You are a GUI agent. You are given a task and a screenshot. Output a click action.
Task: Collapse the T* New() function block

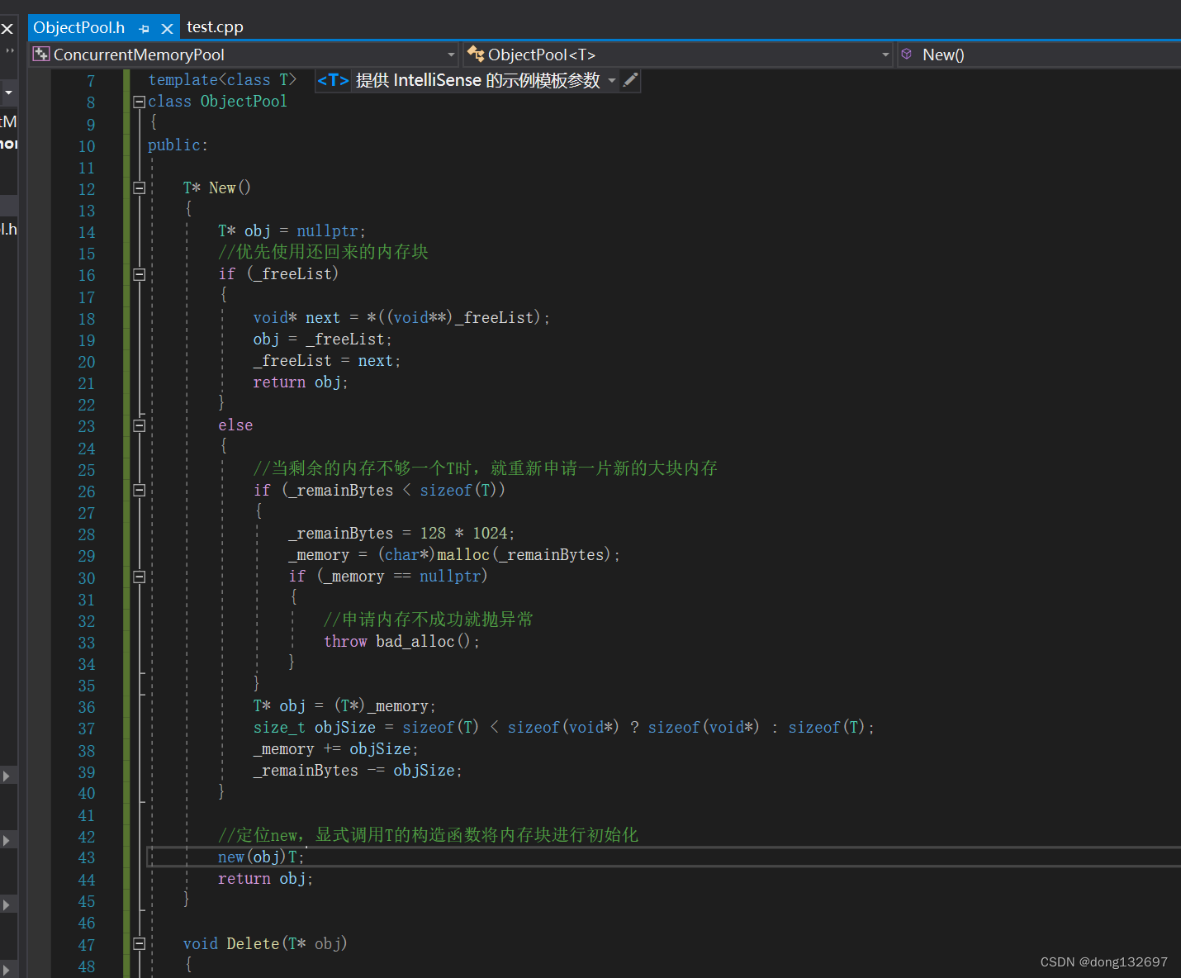pyautogui.click(x=140, y=188)
